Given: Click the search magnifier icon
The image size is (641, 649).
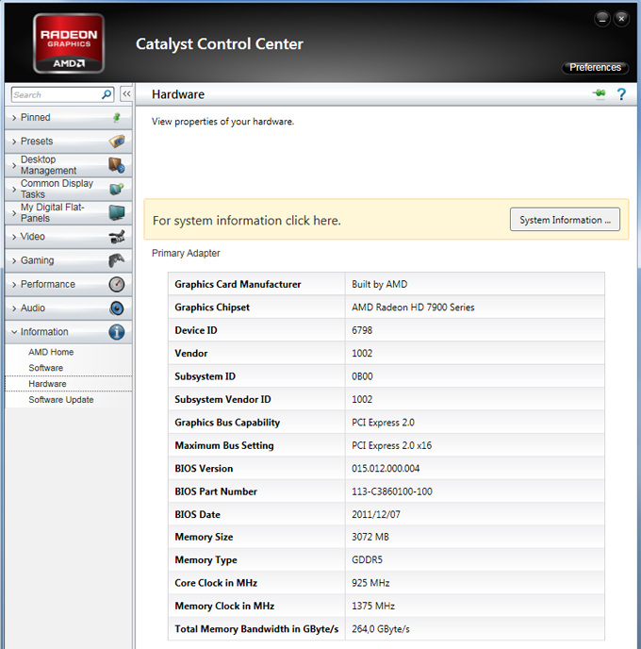Looking at the screenshot, I should [107, 94].
